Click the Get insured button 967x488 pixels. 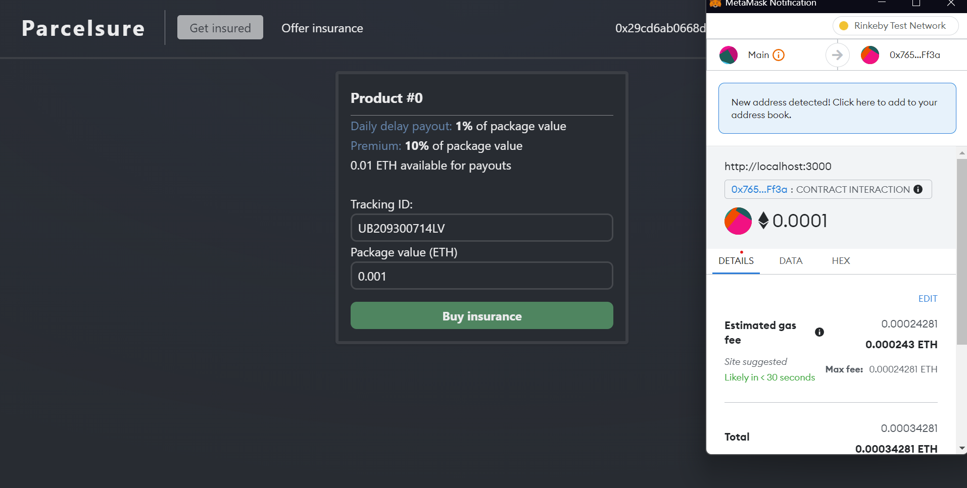220,27
